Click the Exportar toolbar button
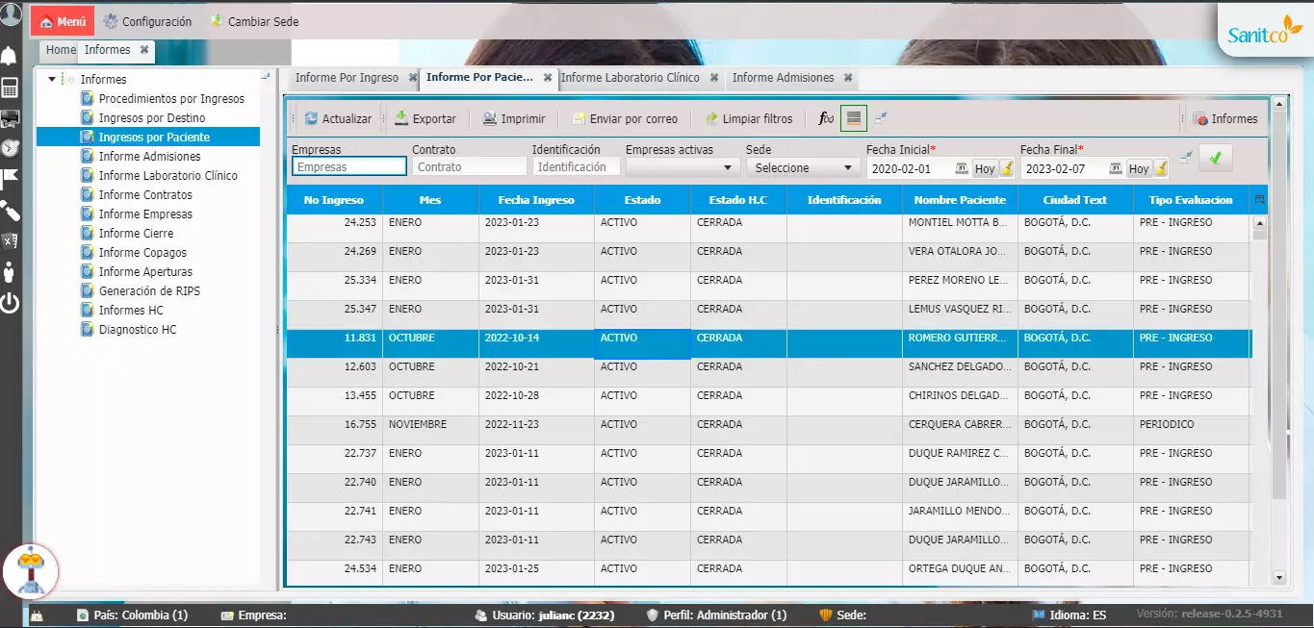The width and height of the screenshot is (1314, 628). [425, 118]
